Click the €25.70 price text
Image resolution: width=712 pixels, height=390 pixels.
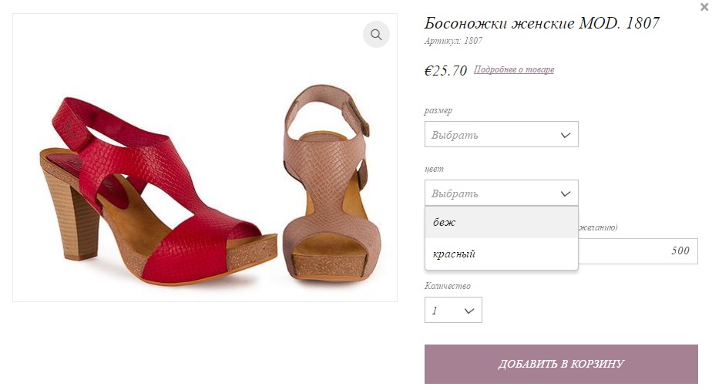[x=445, y=70]
